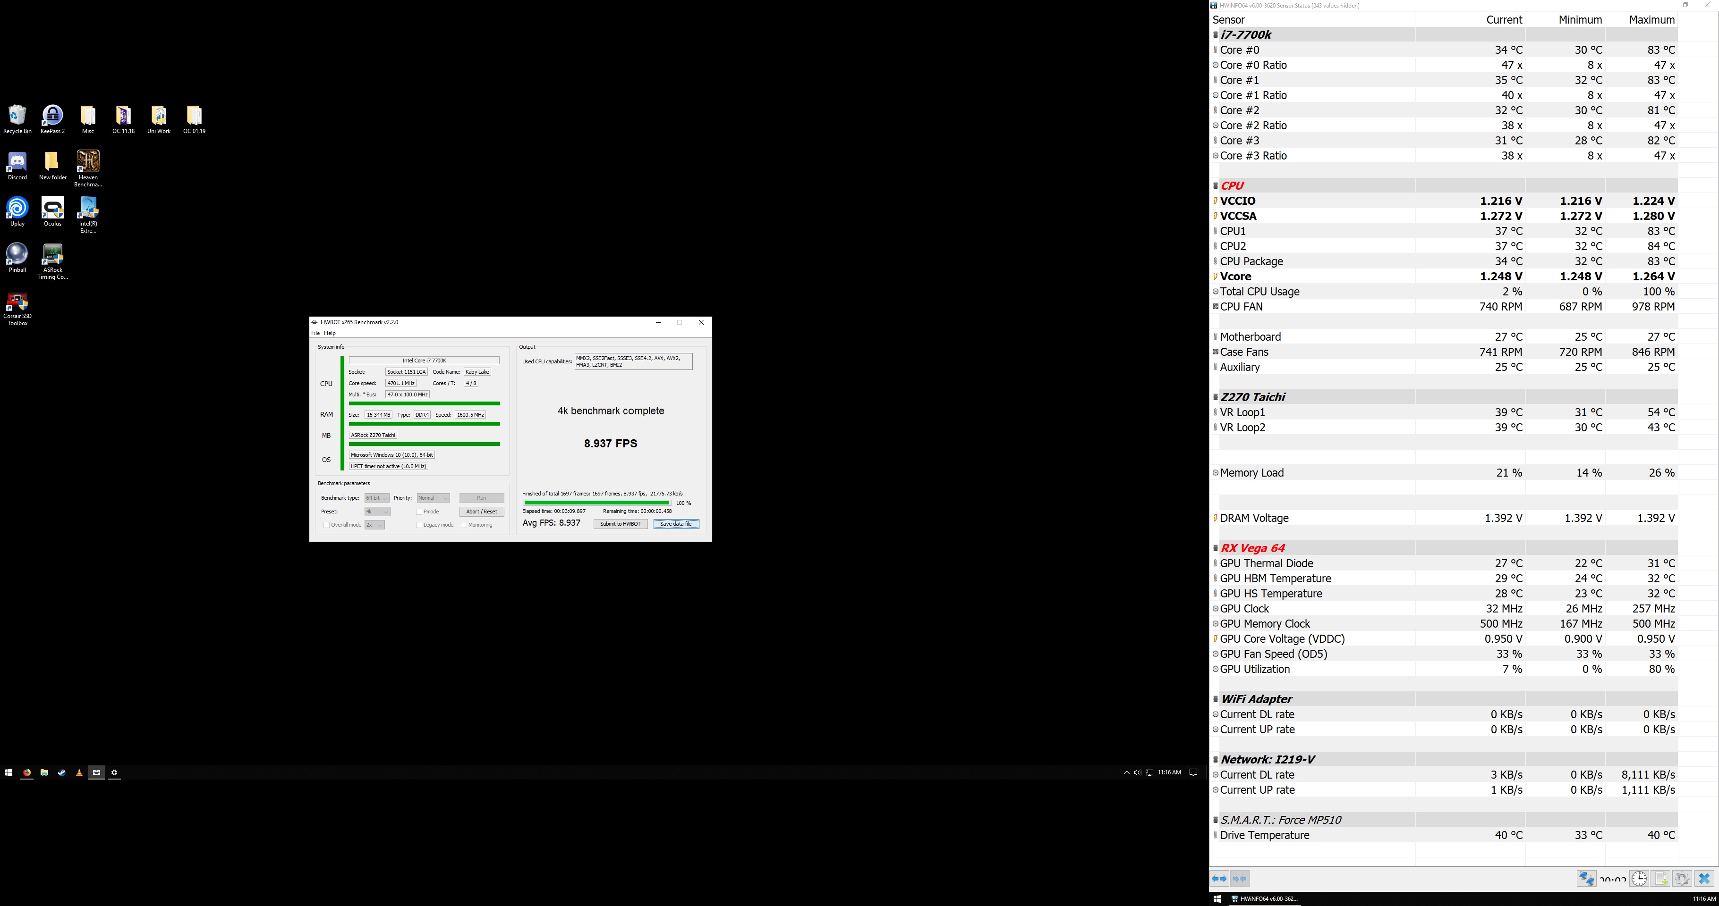Open Steam from the taskbar

(61, 772)
